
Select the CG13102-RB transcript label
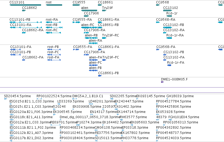click(x=173, y=25)
